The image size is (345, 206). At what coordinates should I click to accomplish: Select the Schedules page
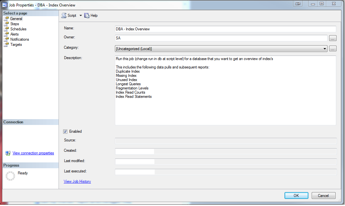click(x=18, y=29)
